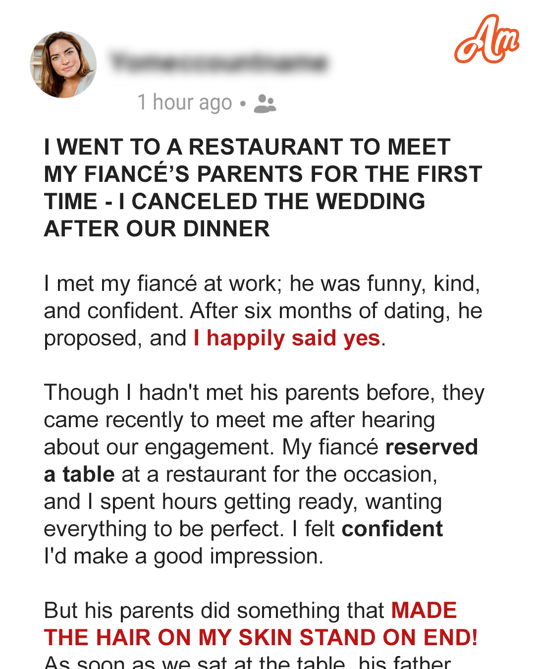Image resolution: width=535 pixels, height=669 pixels.
Task: Open the blurred account name
Action: [x=219, y=62]
